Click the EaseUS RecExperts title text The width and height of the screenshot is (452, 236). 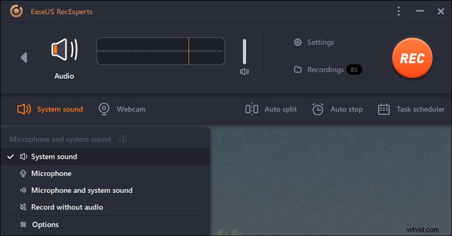(62, 12)
